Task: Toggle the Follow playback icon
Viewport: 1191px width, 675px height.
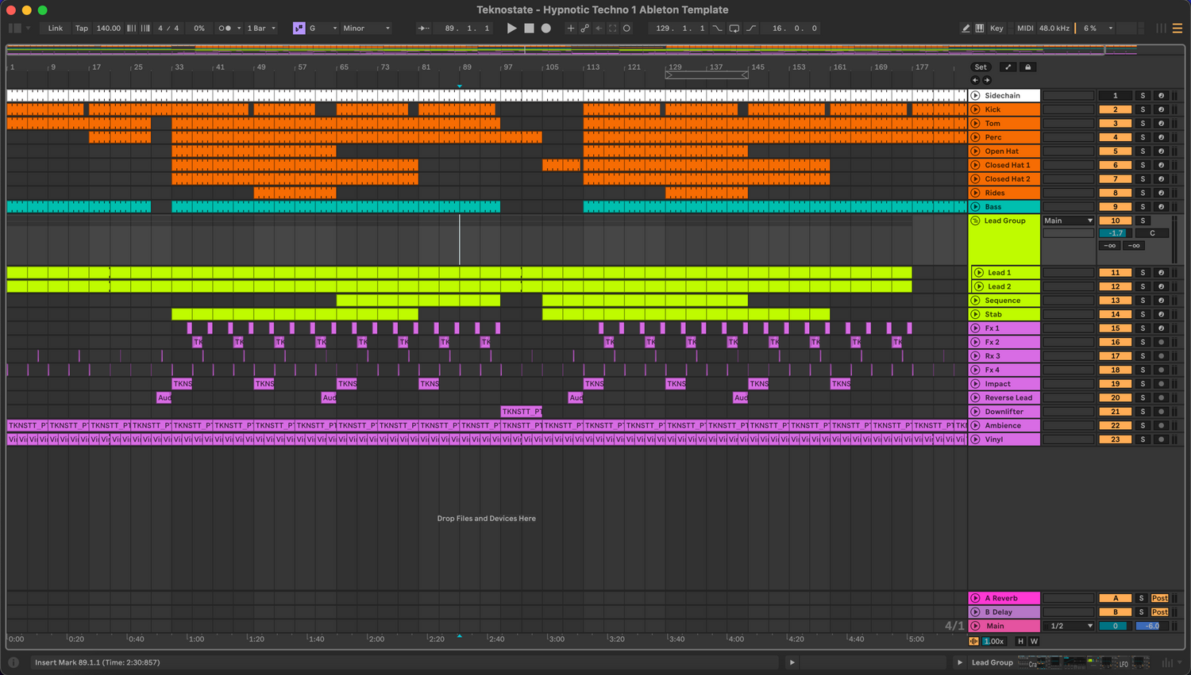Action: click(424, 28)
